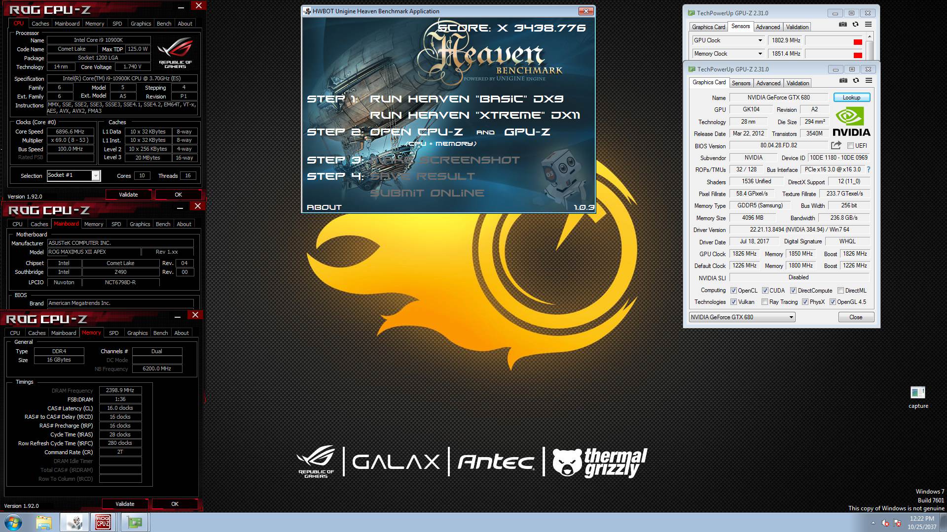Click HWBOT Heaven robot icon in taskbar

75,522
